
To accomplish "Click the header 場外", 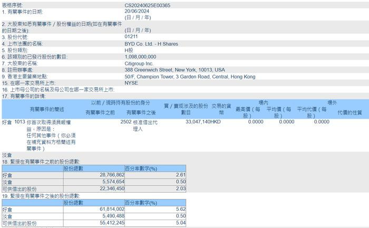I will [332, 103].
